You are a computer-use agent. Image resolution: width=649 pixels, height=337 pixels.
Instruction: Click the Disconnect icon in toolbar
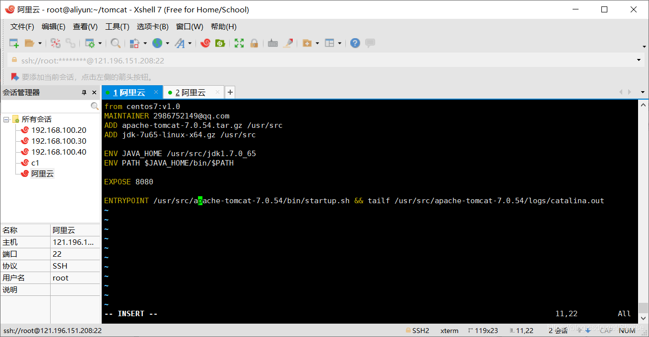click(56, 43)
